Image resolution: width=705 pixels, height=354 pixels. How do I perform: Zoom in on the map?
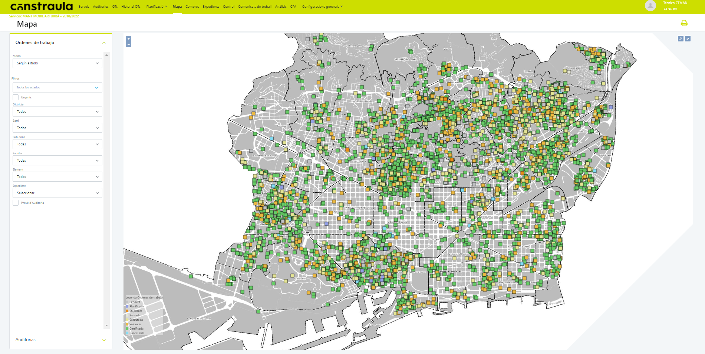coord(128,38)
